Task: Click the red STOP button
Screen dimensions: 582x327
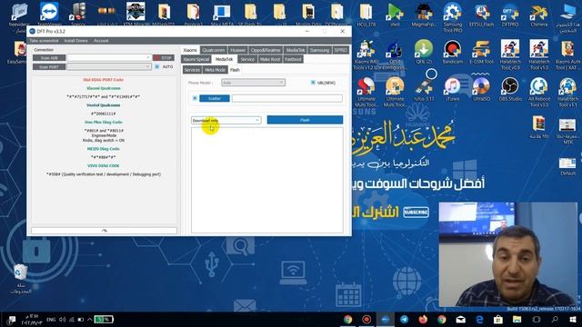Action: tap(164, 58)
